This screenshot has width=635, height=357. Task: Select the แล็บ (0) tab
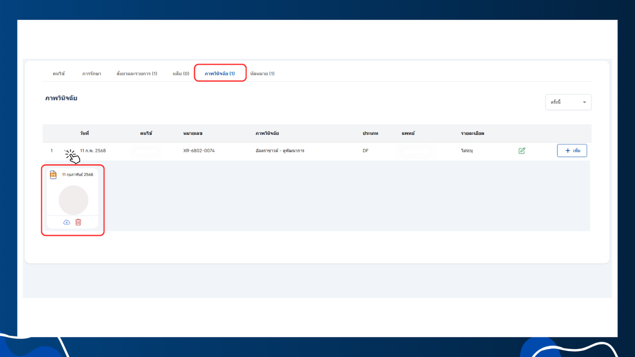tap(181, 73)
